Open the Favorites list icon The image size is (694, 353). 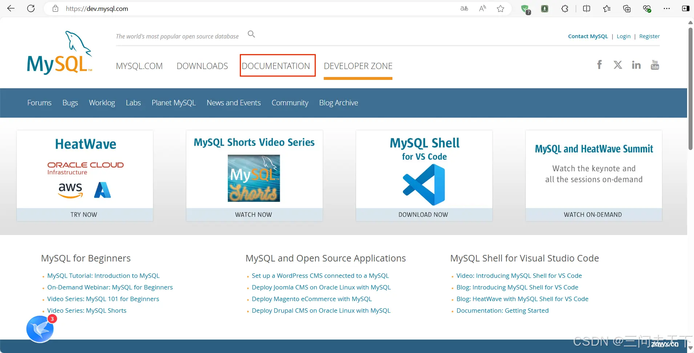click(x=606, y=8)
